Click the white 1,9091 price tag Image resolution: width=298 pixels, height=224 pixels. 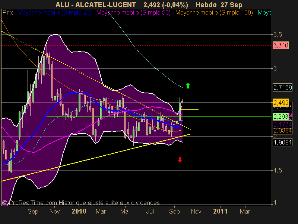(x=282, y=142)
